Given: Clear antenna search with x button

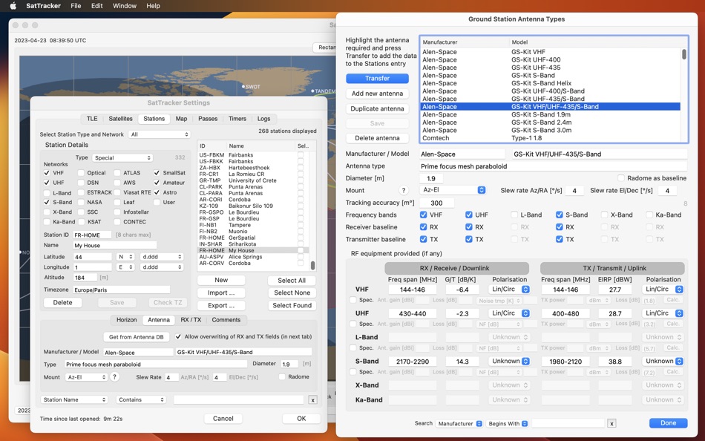Looking at the screenshot, I should 611,423.
